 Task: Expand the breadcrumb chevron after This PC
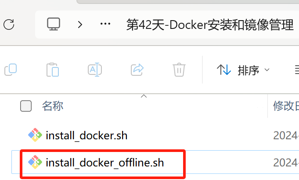coord(80,24)
